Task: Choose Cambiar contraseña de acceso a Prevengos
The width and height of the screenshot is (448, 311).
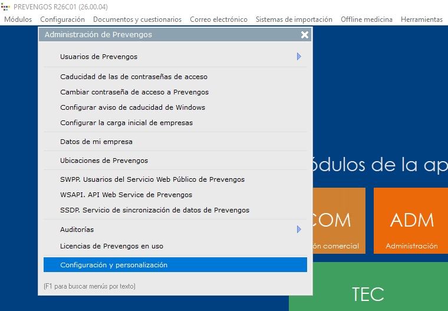Action: [x=134, y=92]
